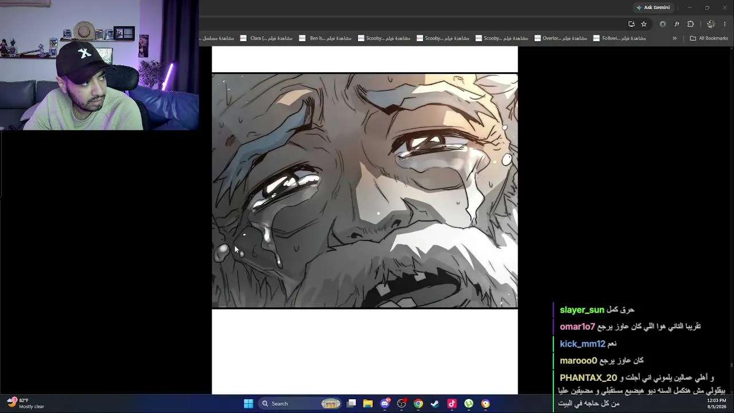Screen dimensions: 734x413
Task: Open Discord from the taskbar
Action: tap(385, 404)
